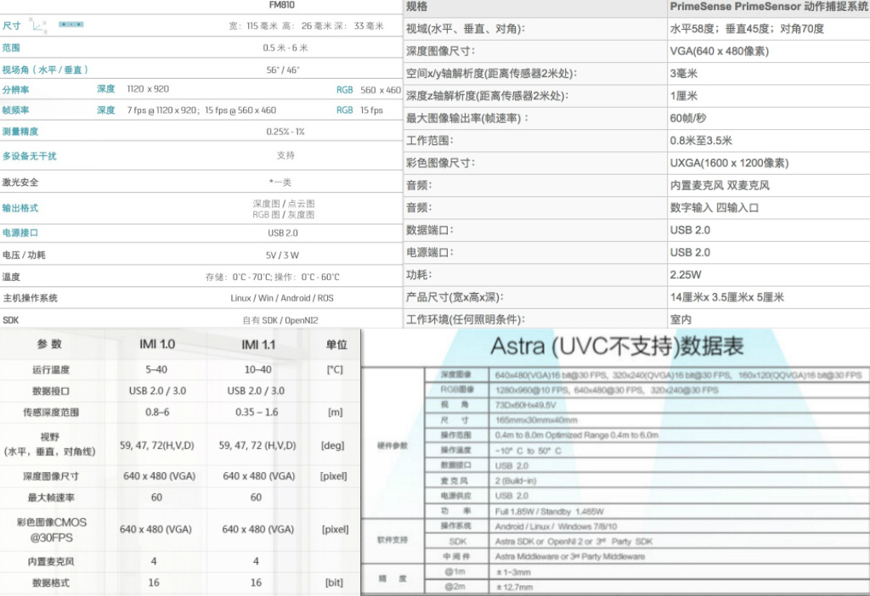Select the field of view value 56° / 46°
This screenshot has height=596, width=870.
pyautogui.click(x=283, y=70)
